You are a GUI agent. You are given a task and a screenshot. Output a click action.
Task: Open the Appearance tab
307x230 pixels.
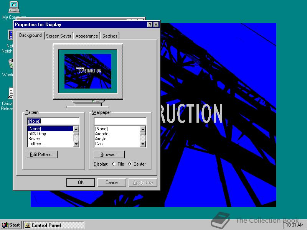87,36
